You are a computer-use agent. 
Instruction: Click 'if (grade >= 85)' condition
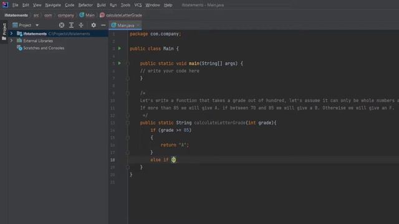pyautogui.click(x=171, y=130)
